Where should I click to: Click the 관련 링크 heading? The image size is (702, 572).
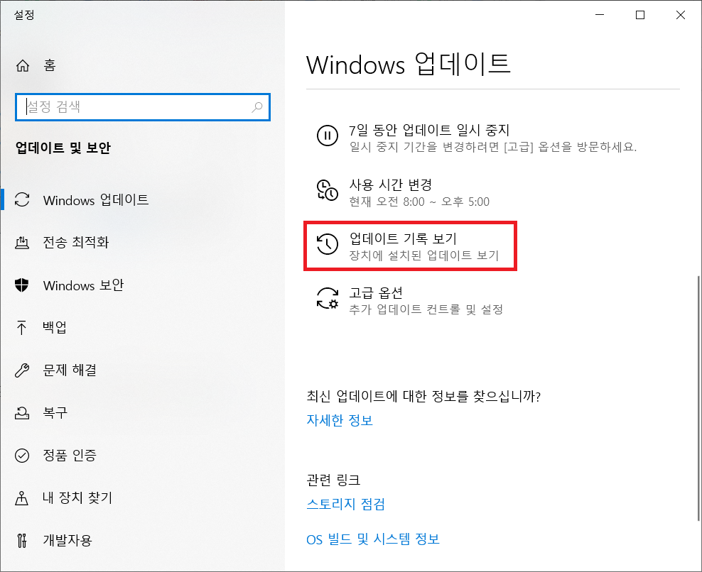coord(333,480)
